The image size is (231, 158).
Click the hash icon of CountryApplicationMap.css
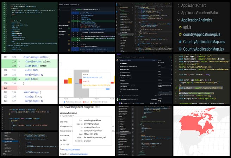pyautogui.click(x=180, y=42)
